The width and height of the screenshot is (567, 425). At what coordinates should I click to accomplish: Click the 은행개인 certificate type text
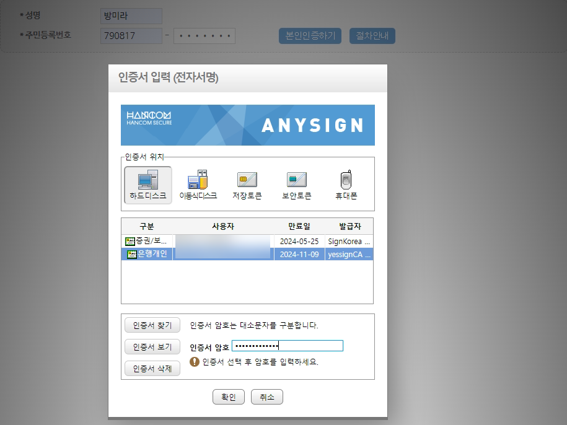pos(152,254)
